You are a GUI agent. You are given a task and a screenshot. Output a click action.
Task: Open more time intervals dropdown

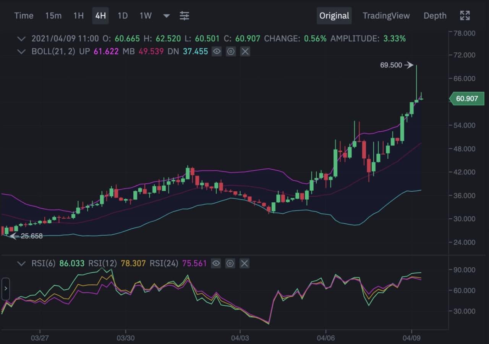[x=167, y=16]
